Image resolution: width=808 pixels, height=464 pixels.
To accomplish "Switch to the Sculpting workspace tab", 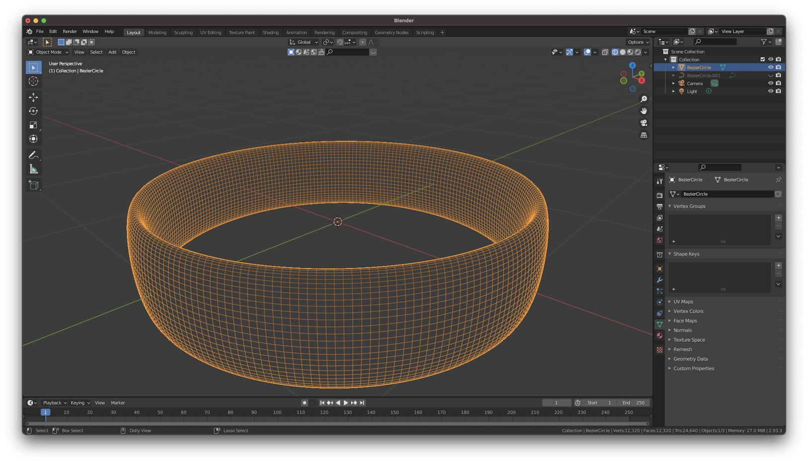I will 183,32.
